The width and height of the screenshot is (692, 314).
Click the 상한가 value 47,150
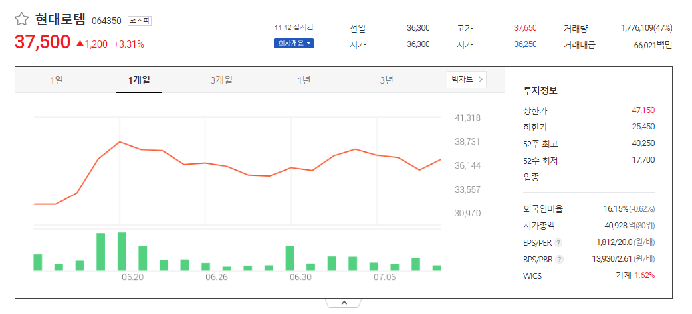[x=643, y=110]
